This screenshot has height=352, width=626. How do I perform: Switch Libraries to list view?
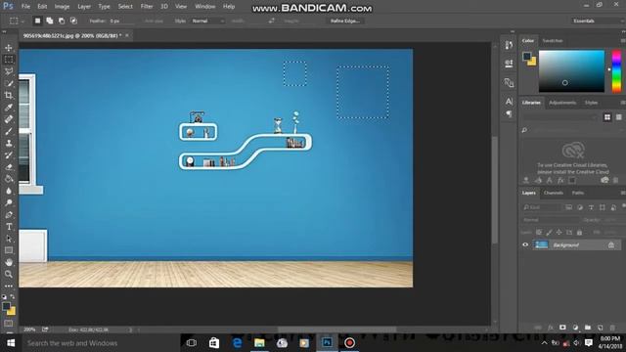618,117
